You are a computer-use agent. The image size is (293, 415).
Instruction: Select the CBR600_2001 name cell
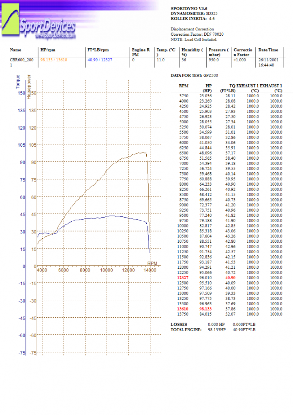coord(20,62)
